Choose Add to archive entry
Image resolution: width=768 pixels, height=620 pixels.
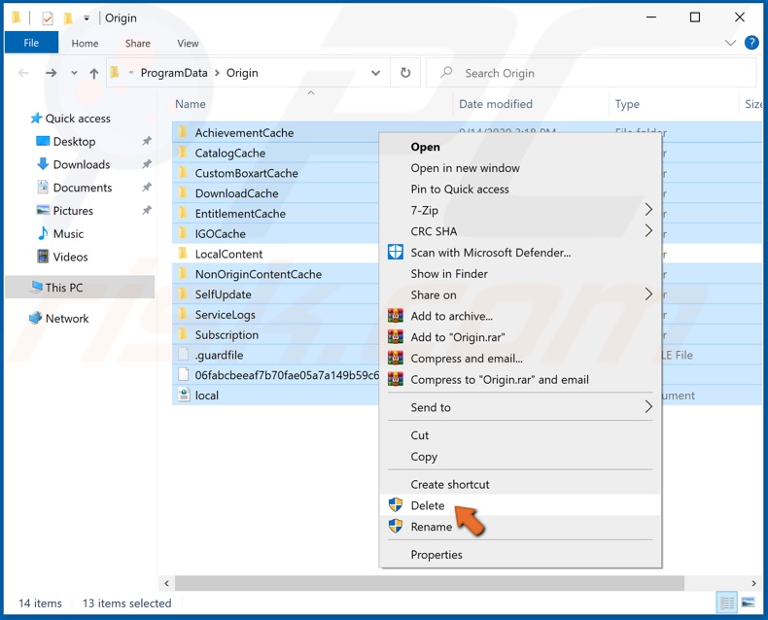tap(520, 316)
